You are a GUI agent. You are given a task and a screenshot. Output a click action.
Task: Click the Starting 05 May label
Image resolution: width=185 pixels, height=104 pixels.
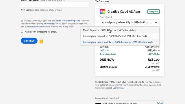108,67
